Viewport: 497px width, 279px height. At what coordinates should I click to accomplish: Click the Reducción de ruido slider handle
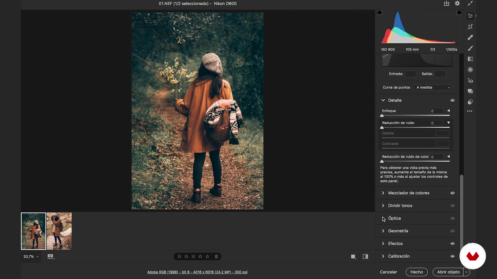pyautogui.click(x=382, y=128)
